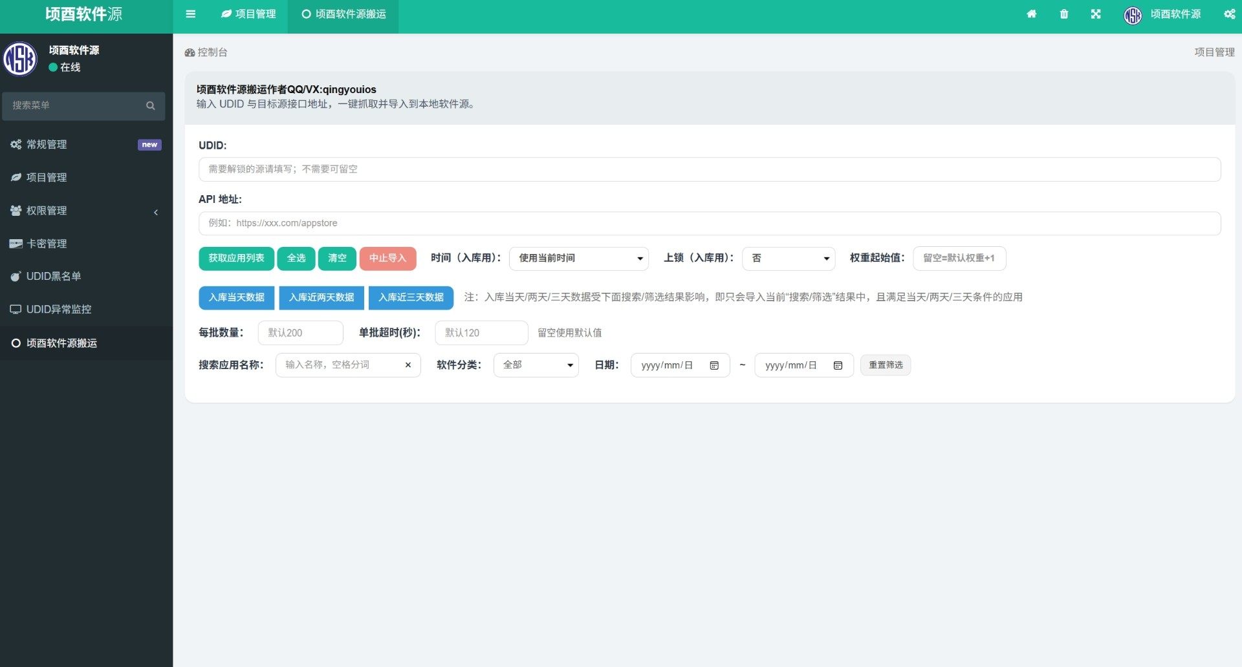Image resolution: width=1242 pixels, height=667 pixels.
Task: Click the 在线 status text in sidebar
Action: (x=71, y=67)
